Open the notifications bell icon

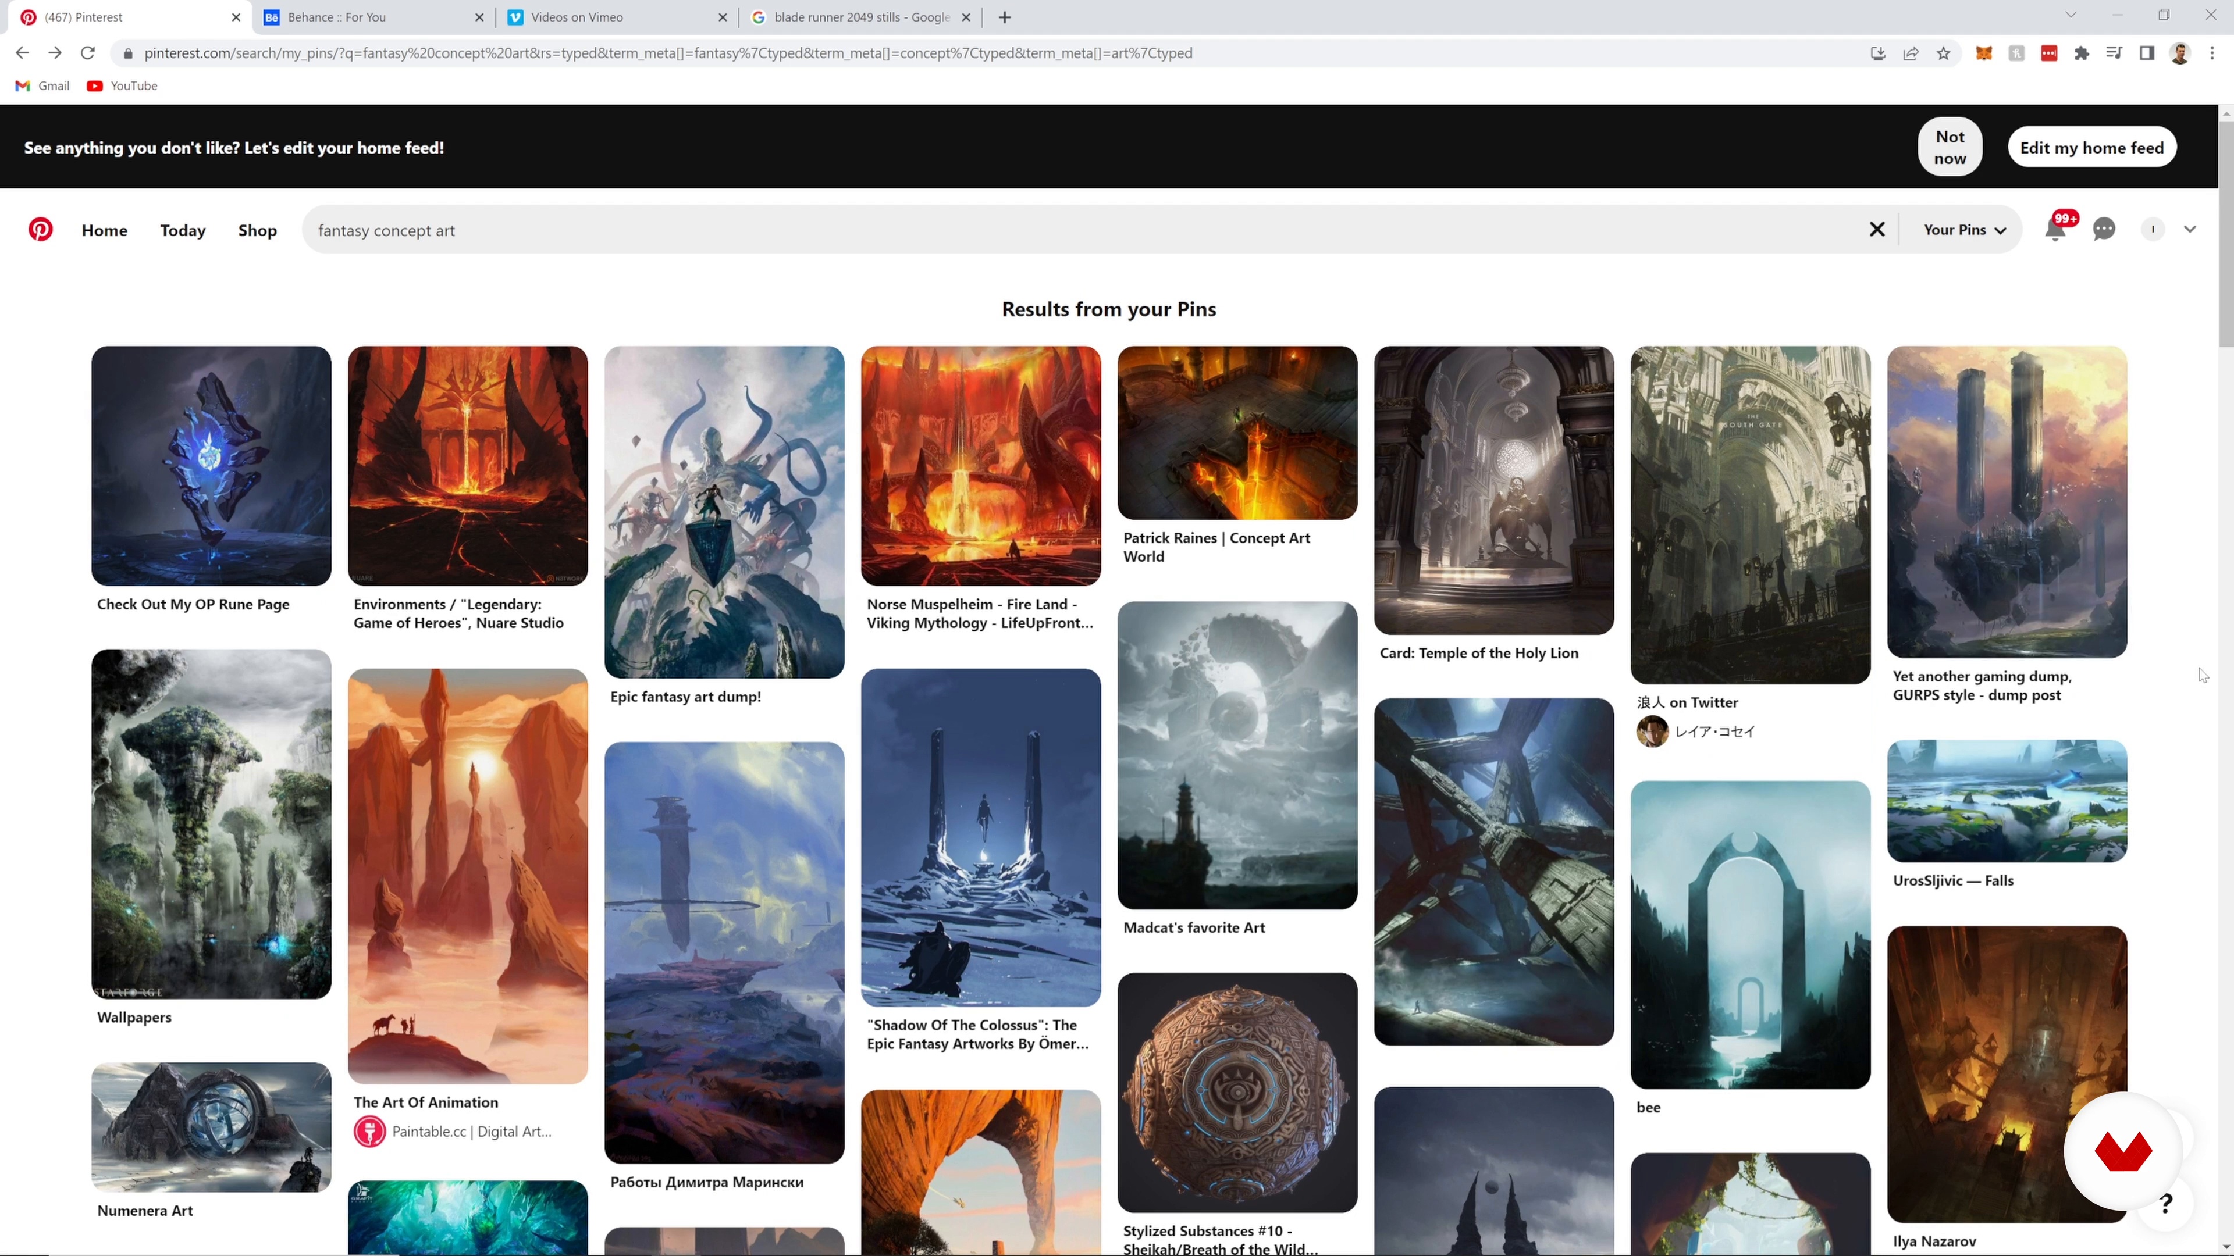pos(2054,230)
